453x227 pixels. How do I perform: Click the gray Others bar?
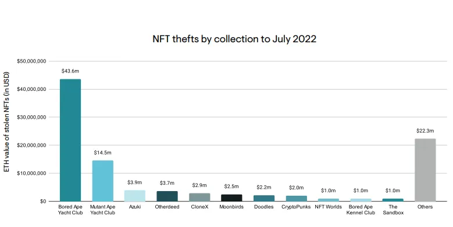coord(425,170)
